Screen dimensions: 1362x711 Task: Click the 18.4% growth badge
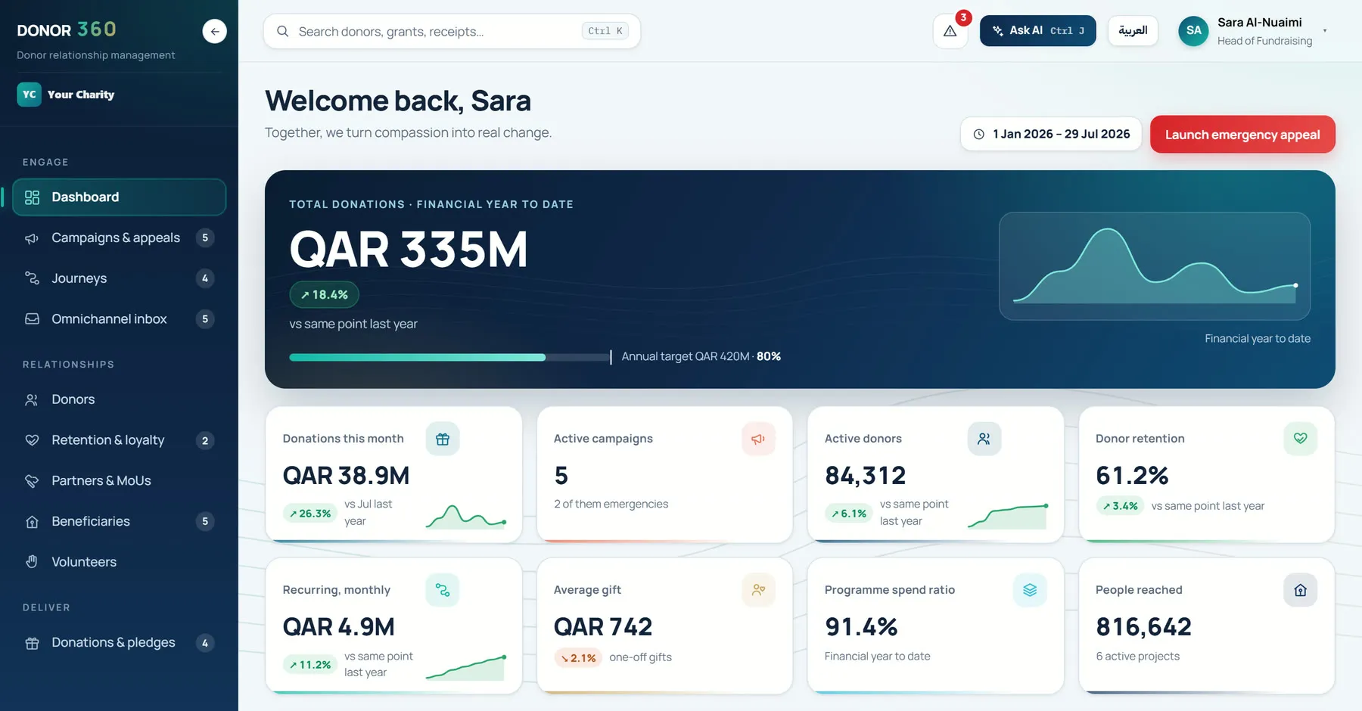pos(324,295)
